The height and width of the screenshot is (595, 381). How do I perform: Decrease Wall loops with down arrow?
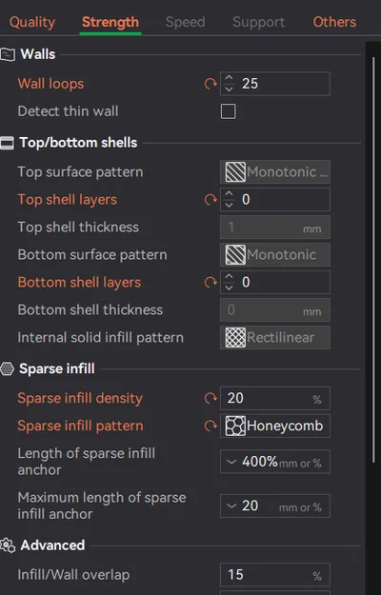click(x=229, y=89)
